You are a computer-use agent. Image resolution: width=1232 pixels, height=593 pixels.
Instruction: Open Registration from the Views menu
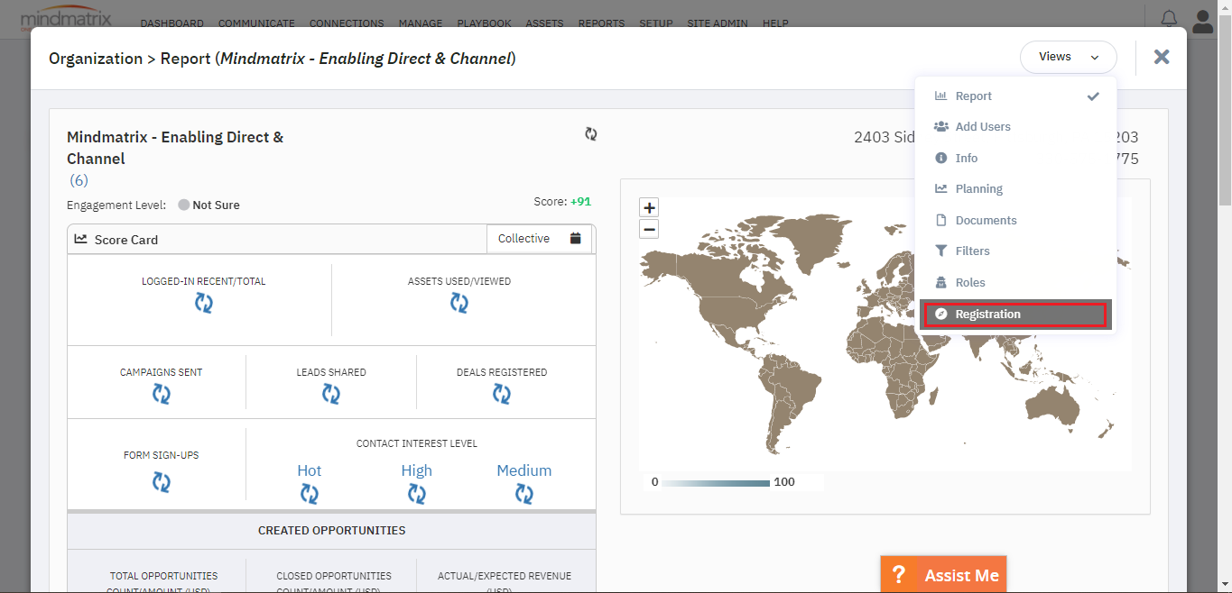[1016, 315]
